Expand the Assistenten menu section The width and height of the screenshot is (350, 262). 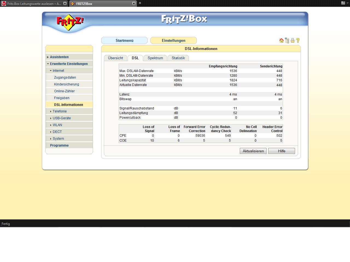tap(59, 57)
